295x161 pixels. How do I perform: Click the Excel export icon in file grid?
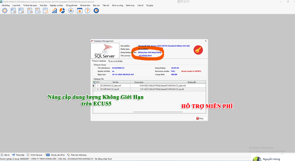click(94, 82)
